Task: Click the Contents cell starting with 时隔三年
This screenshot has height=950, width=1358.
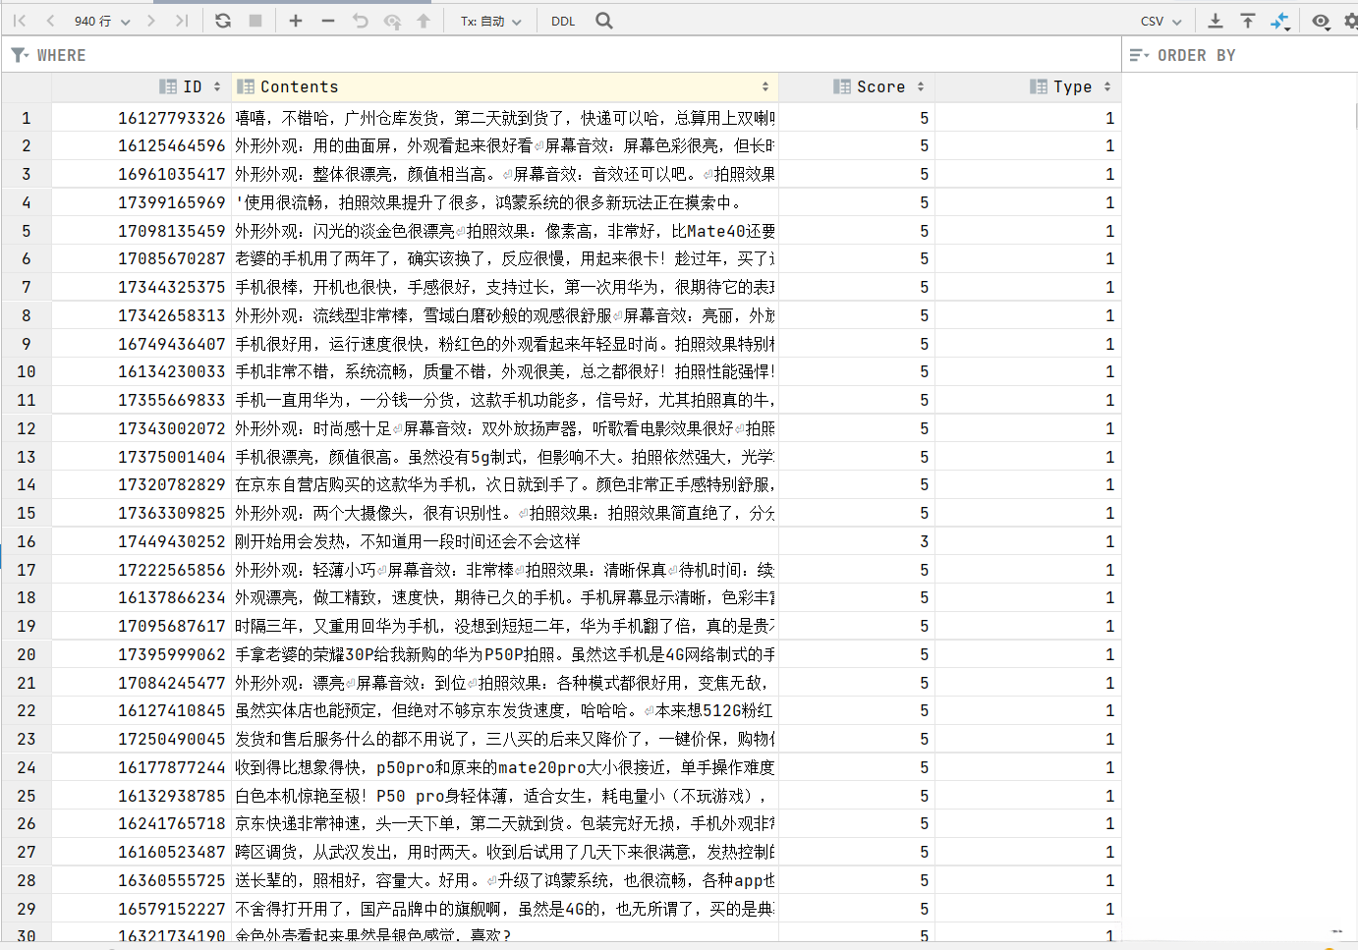Action: pos(505,626)
